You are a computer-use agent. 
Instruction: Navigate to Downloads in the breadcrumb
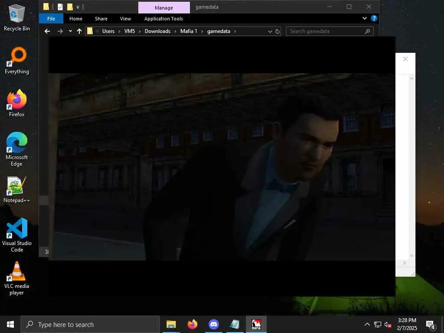(157, 31)
